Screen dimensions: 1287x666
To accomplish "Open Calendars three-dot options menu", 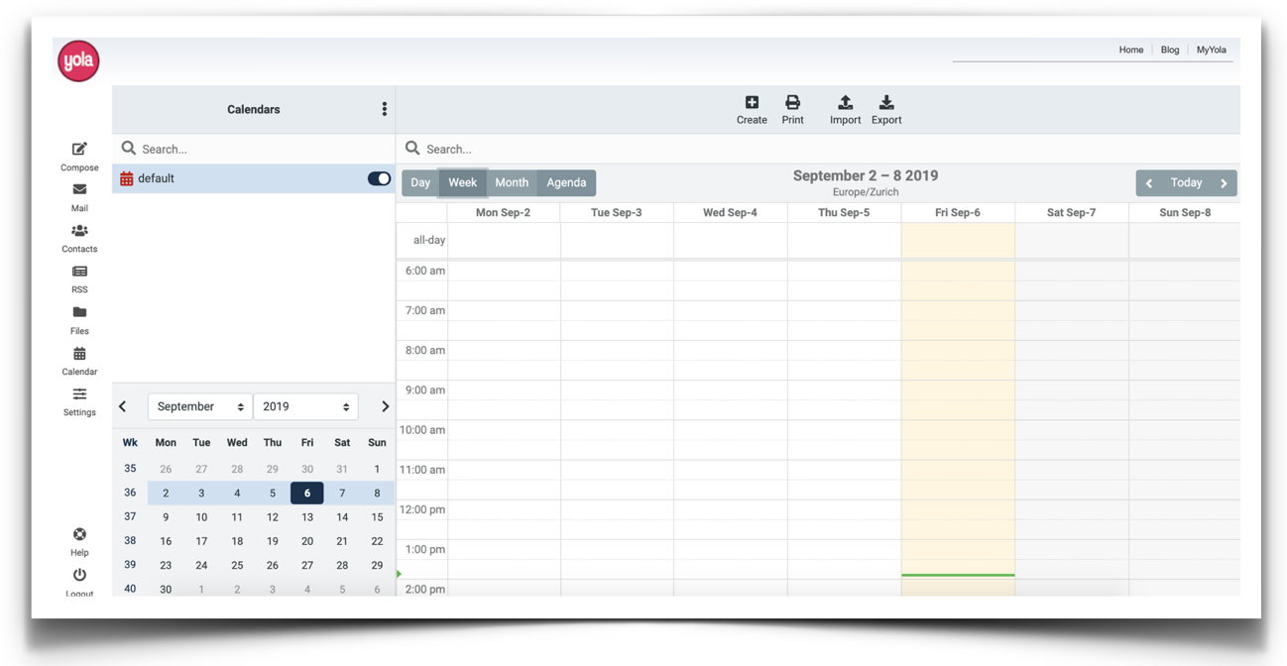I will coord(385,110).
